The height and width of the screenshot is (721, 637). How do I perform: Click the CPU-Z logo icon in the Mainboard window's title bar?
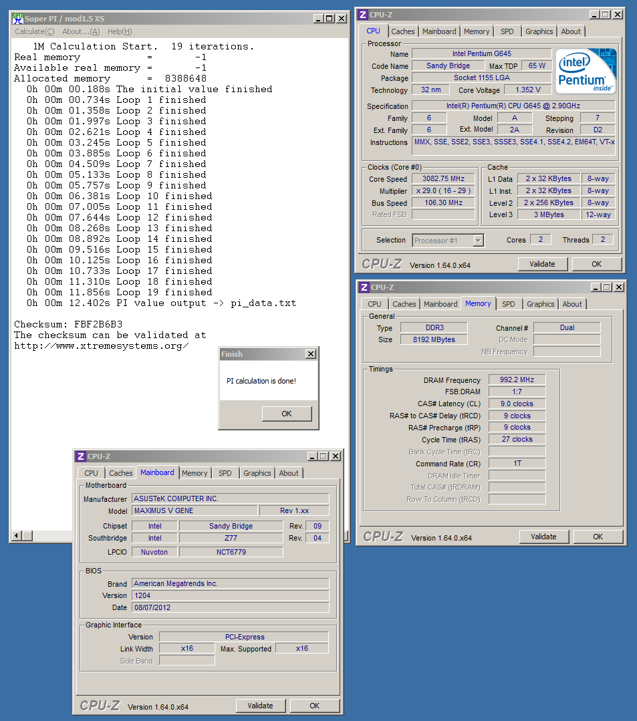[81, 456]
